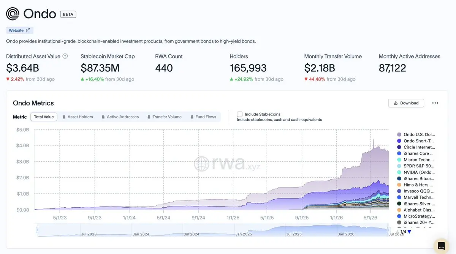Click the lock icon beside Fund Flows
Image resolution: width=456 pixels, height=254 pixels.
192,117
